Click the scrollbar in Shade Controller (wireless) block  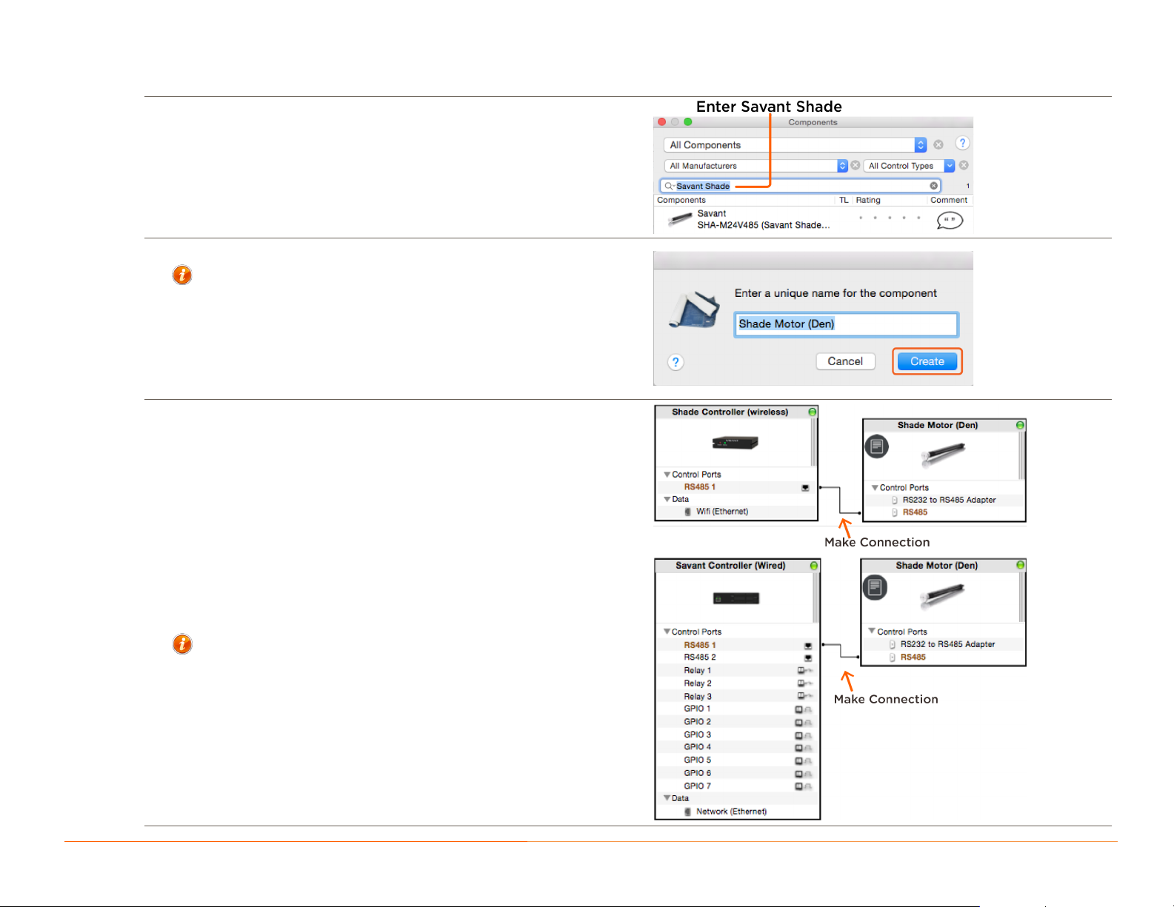click(814, 443)
